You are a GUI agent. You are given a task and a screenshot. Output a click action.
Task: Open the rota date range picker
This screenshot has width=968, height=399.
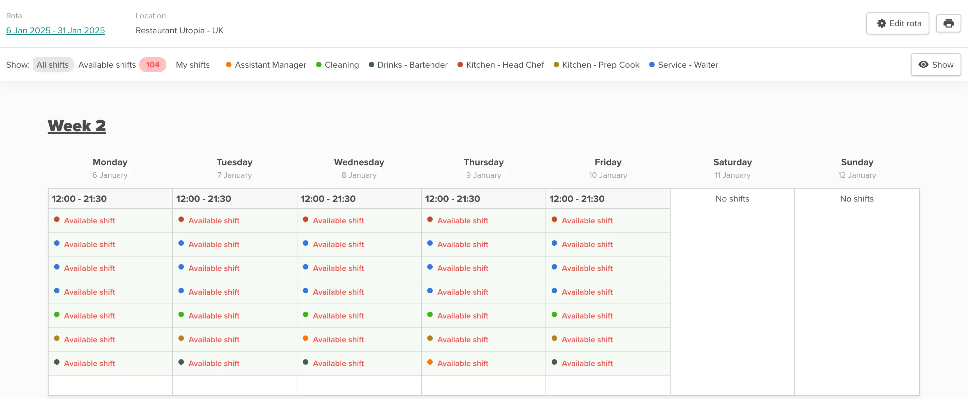pos(55,31)
